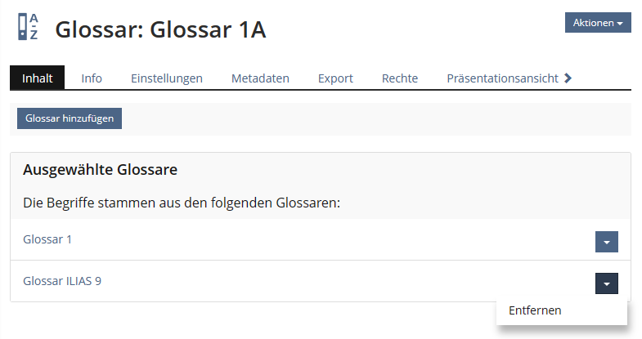This screenshot has height=339, width=642.
Task: Choose Entfernen from the open menu
Action: [x=535, y=310]
